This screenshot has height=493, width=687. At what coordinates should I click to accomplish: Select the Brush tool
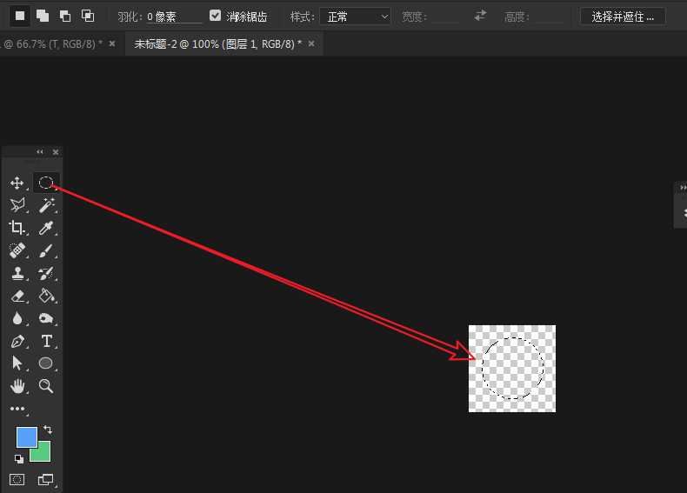point(47,250)
